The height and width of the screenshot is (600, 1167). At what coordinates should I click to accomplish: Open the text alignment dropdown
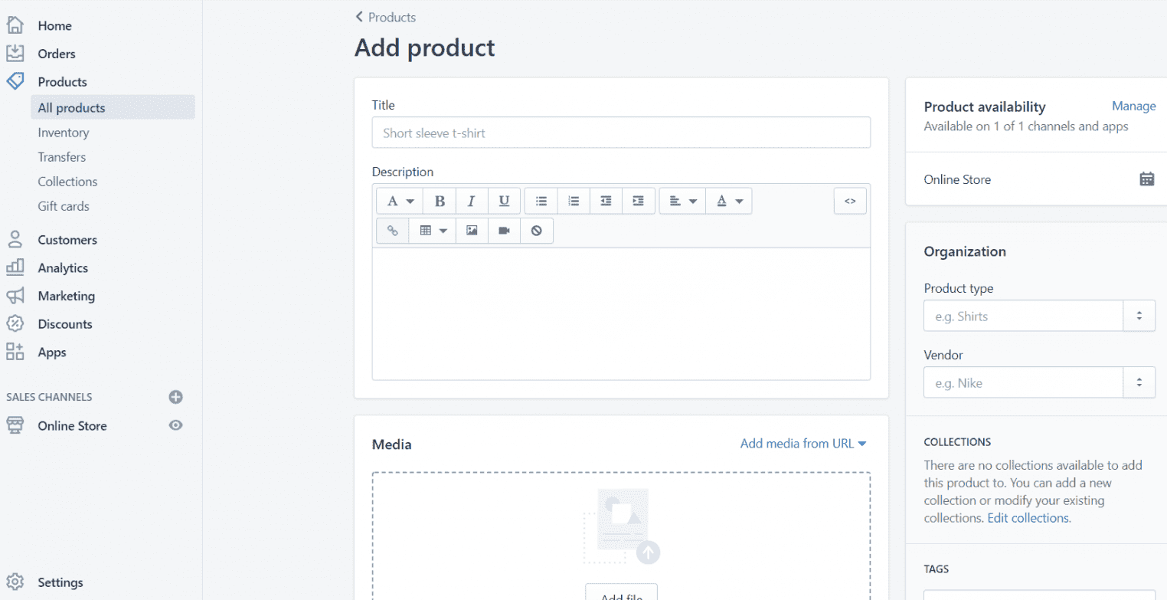click(x=682, y=200)
